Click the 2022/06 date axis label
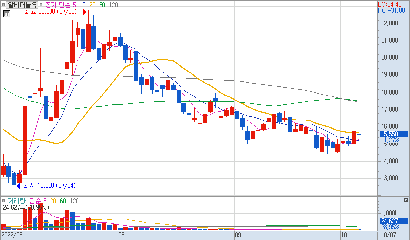The width and height of the screenshot is (410, 240). (12, 235)
